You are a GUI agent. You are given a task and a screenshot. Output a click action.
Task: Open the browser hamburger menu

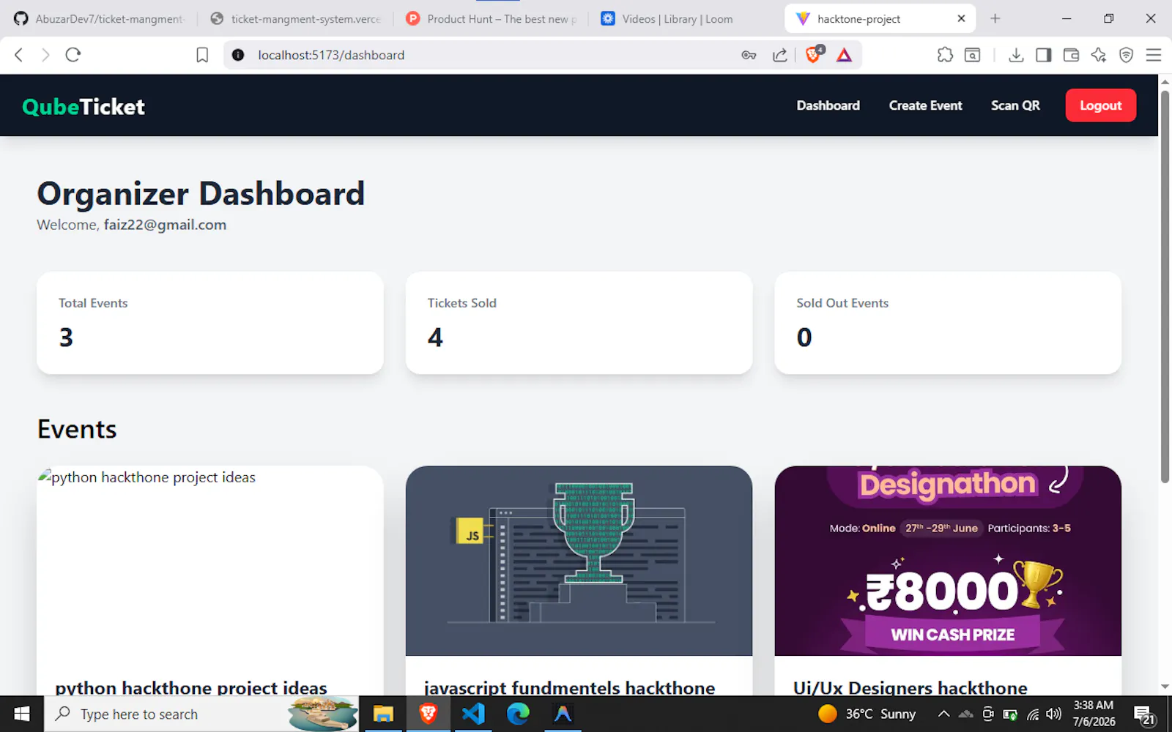click(1154, 55)
